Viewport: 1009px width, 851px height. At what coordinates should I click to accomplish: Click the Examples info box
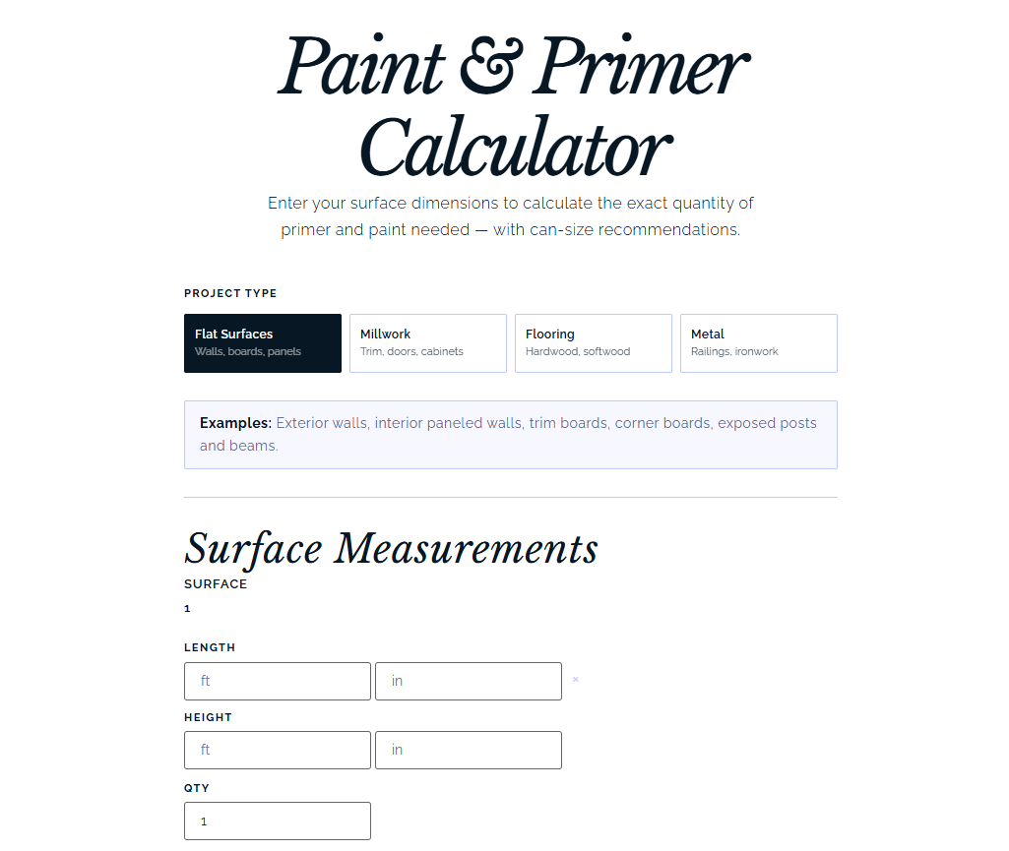pos(511,435)
